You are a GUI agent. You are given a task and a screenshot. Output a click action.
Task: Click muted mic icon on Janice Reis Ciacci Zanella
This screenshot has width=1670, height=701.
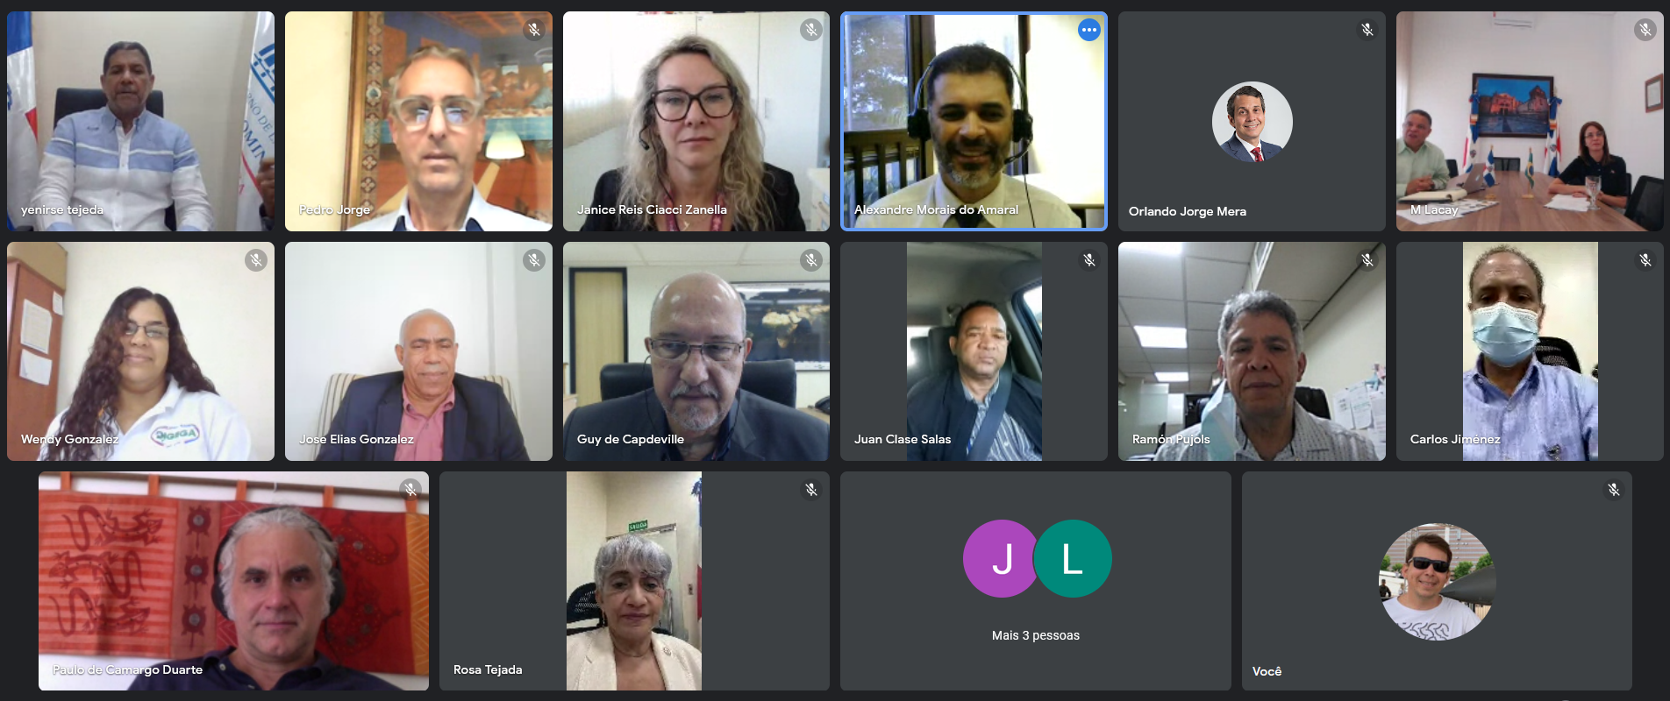(x=811, y=30)
